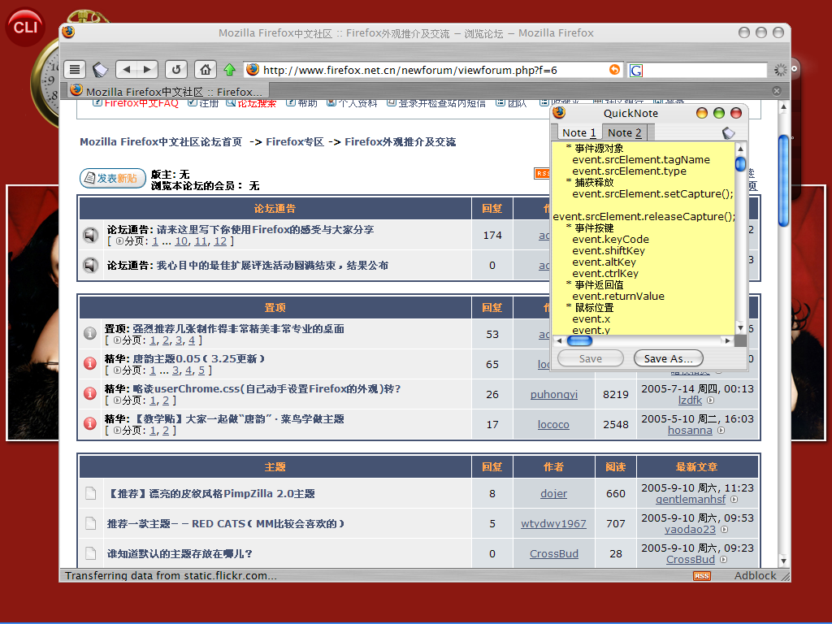Click the Save button in QuickNote
Image resolution: width=832 pixels, height=624 pixels.
click(x=590, y=358)
